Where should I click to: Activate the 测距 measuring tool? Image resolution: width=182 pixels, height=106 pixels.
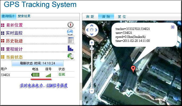90,16
